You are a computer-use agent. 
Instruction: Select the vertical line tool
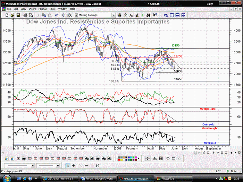pyautogui.click(x=92, y=166)
